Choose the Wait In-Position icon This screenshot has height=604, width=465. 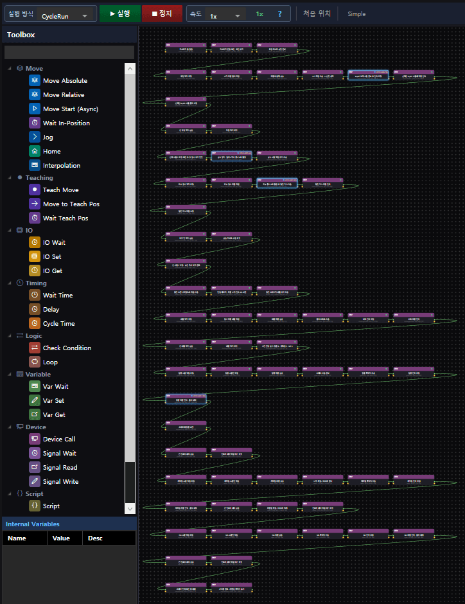(x=35, y=123)
